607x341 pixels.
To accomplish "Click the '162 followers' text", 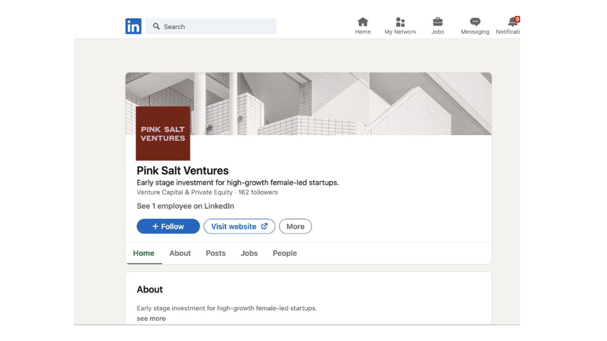I will [258, 192].
